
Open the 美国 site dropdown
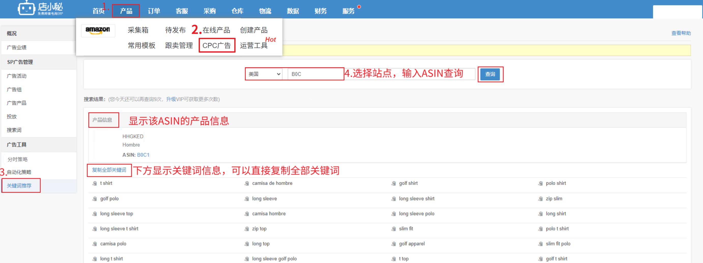coord(264,74)
